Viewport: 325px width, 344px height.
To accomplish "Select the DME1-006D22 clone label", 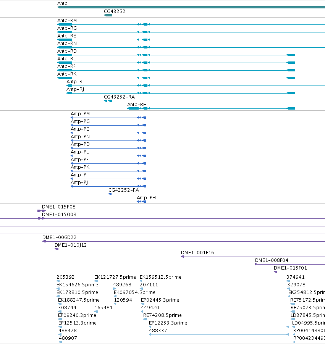I will pos(60,237).
